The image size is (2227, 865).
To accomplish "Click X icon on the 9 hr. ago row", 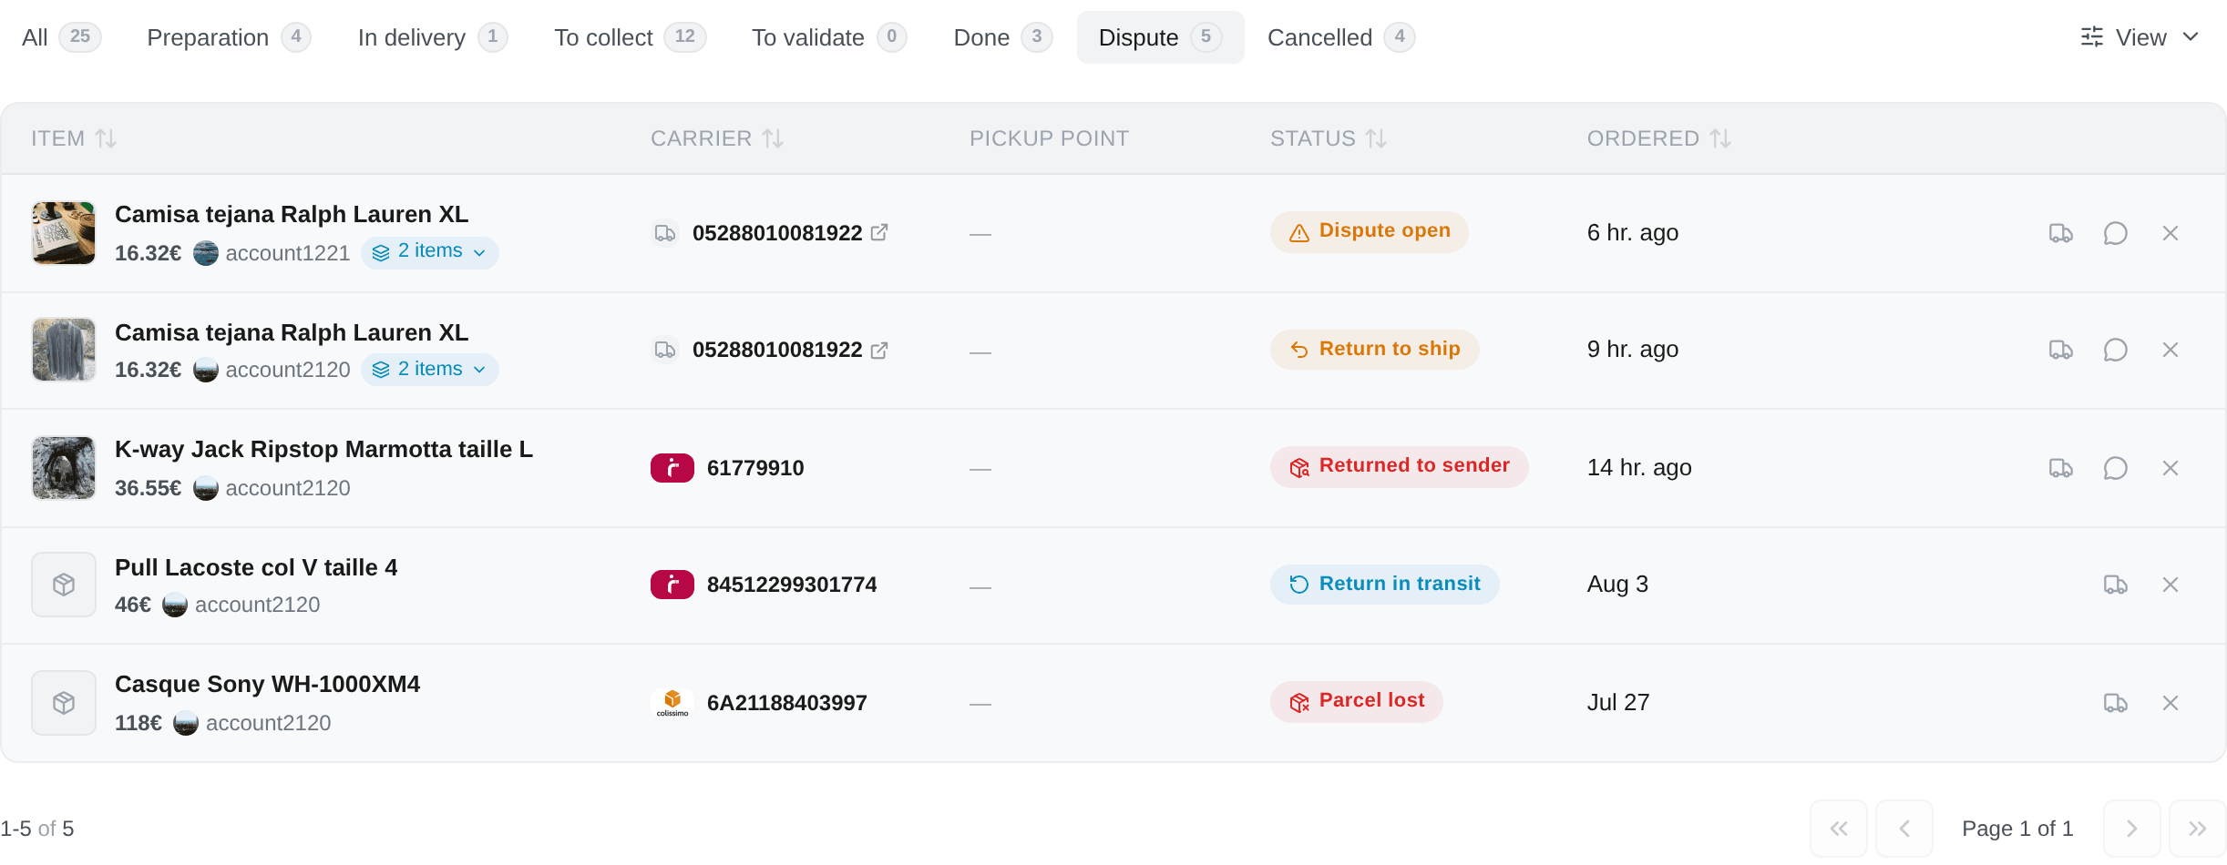I will pyautogui.click(x=2171, y=350).
